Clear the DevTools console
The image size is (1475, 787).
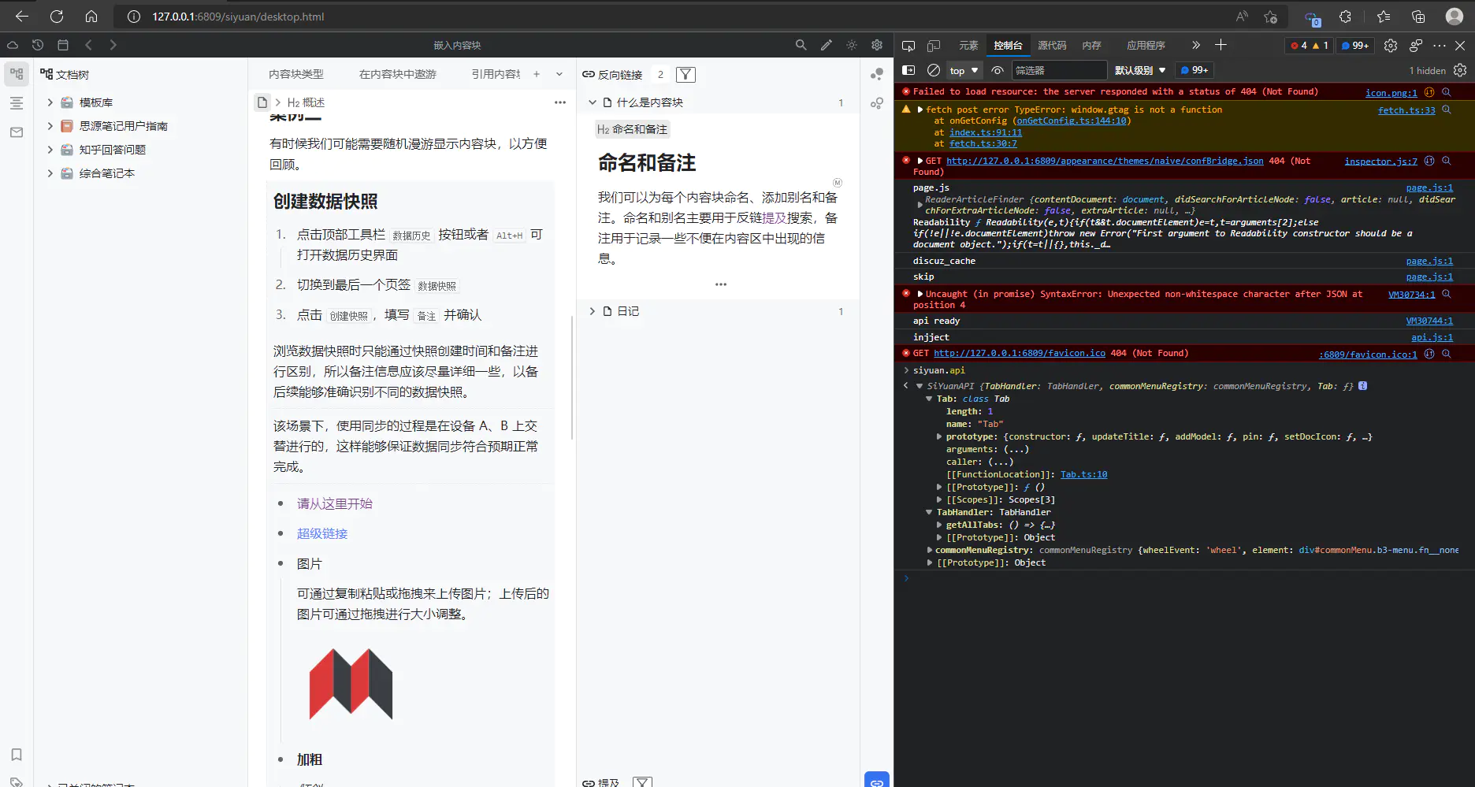[933, 70]
